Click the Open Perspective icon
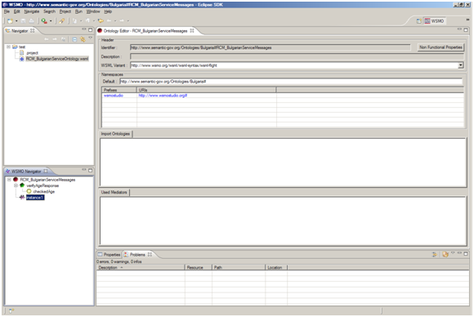The width and height of the screenshot is (474, 317). pos(418,21)
